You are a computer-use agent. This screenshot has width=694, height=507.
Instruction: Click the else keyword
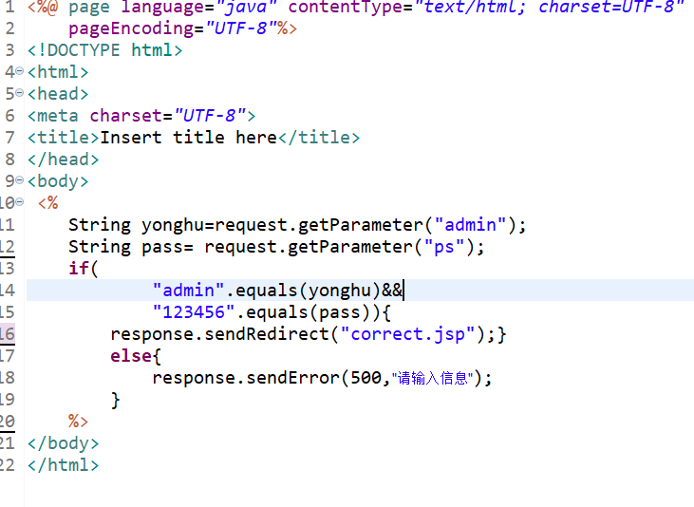pos(131,356)
